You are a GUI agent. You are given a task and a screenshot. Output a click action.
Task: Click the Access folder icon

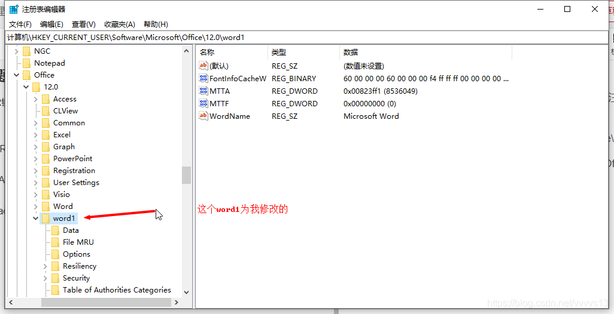(x=46, y=99)
